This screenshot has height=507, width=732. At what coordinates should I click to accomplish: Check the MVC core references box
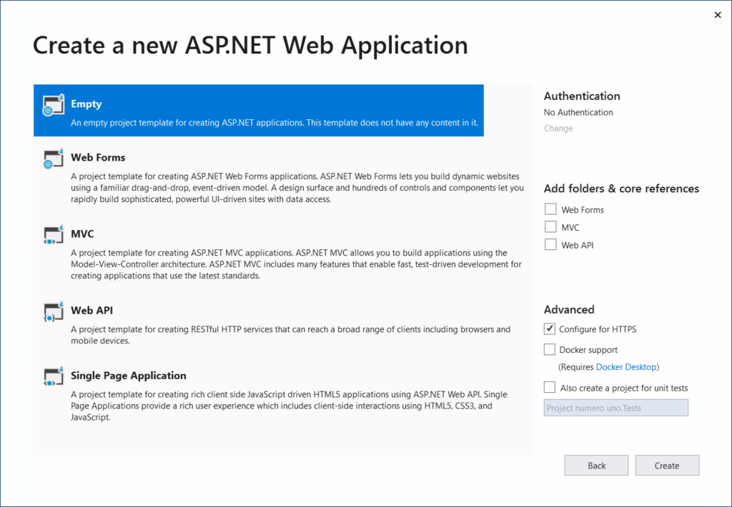550,227
